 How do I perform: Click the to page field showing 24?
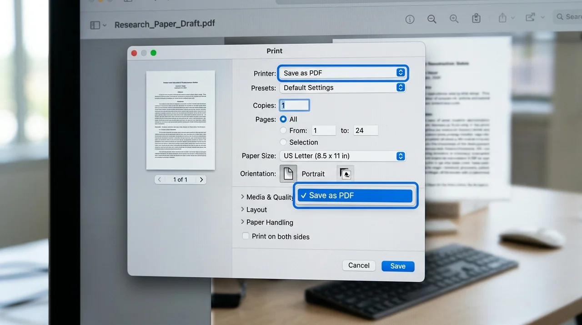coord(366,131)
